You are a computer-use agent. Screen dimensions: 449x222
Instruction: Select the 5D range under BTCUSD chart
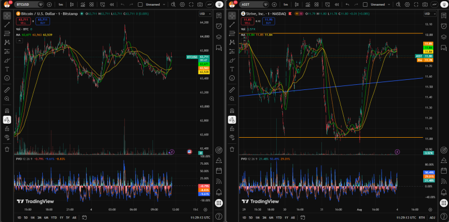pos(26,218)
